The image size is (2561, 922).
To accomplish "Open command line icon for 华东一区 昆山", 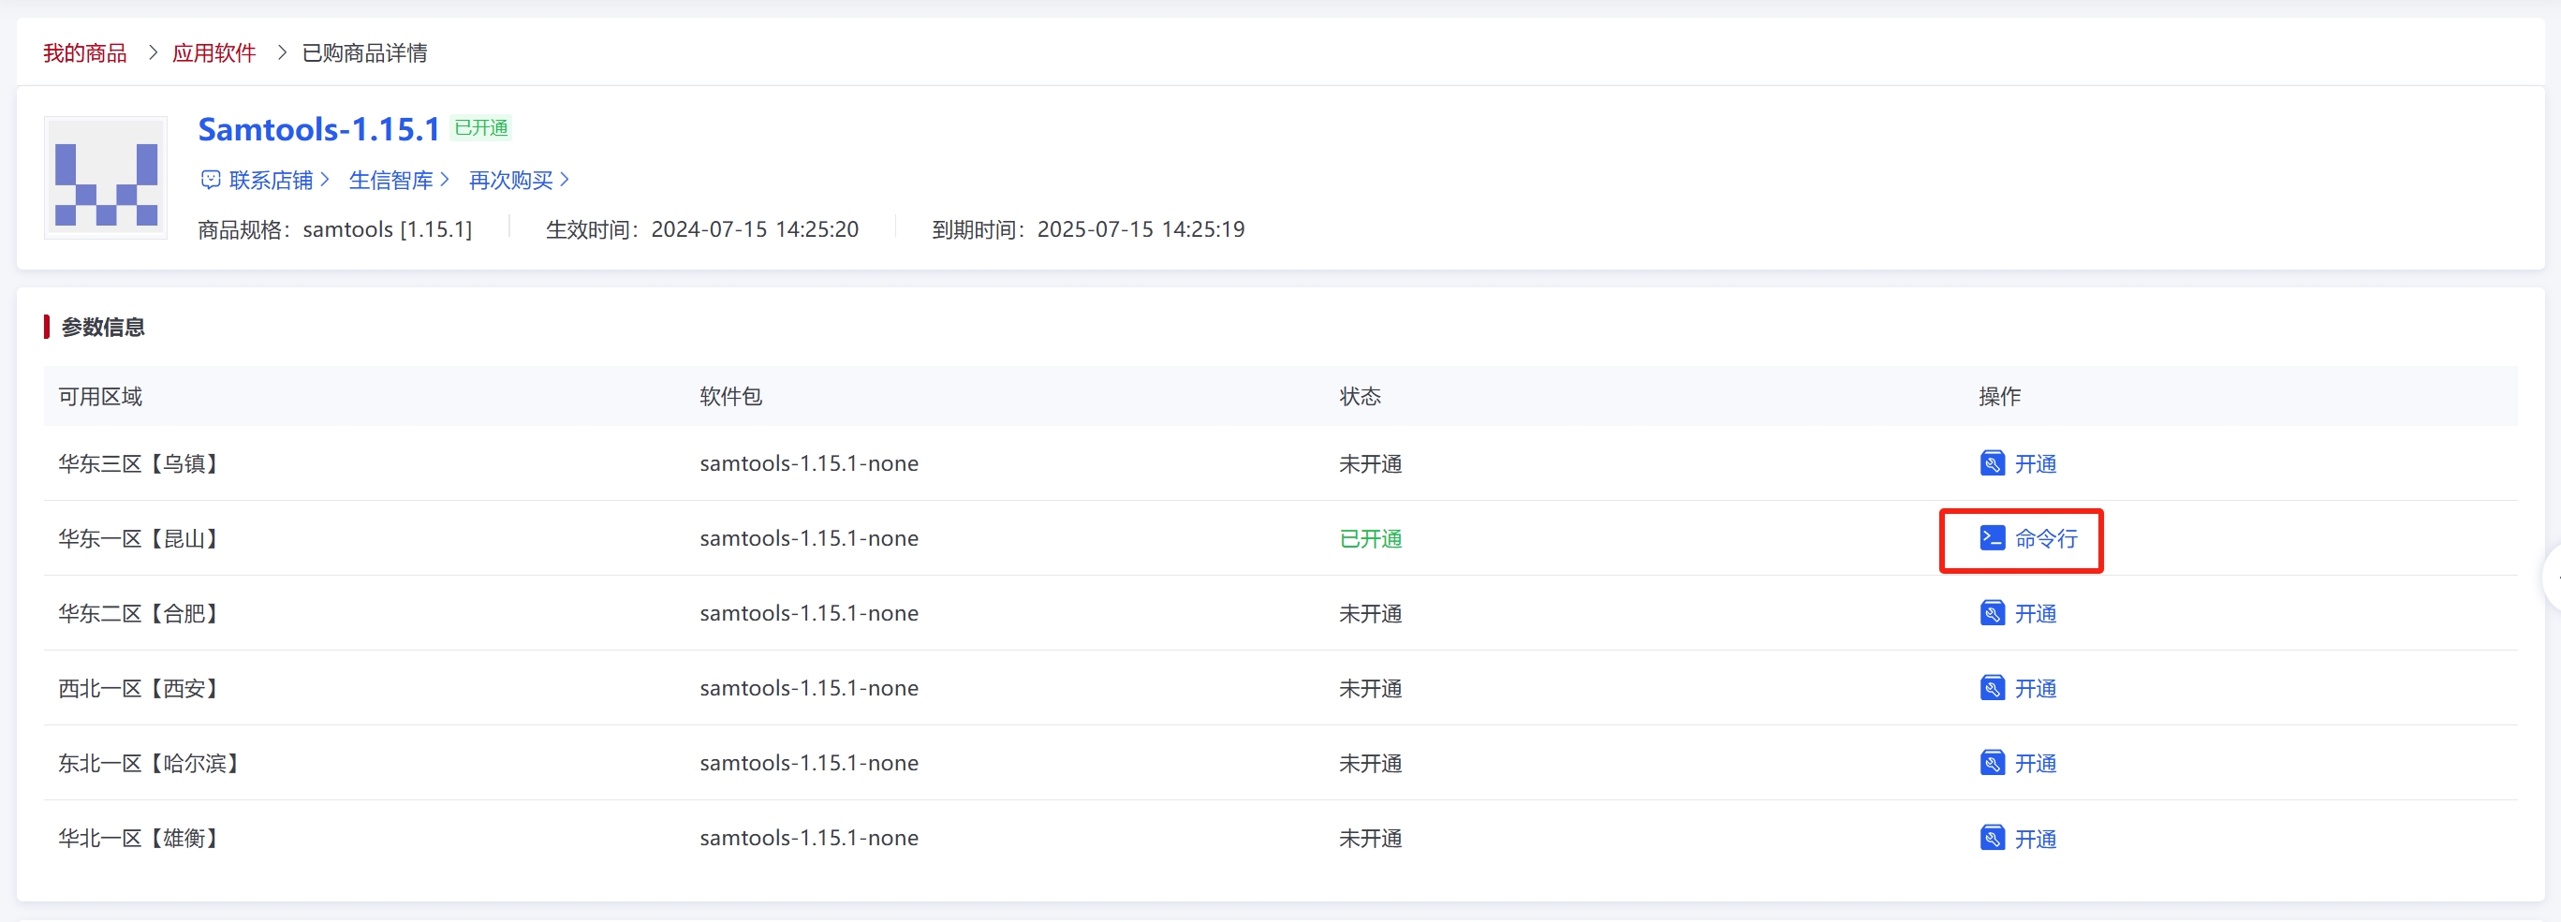I will pyautogui.click(x=1992, y=538).
